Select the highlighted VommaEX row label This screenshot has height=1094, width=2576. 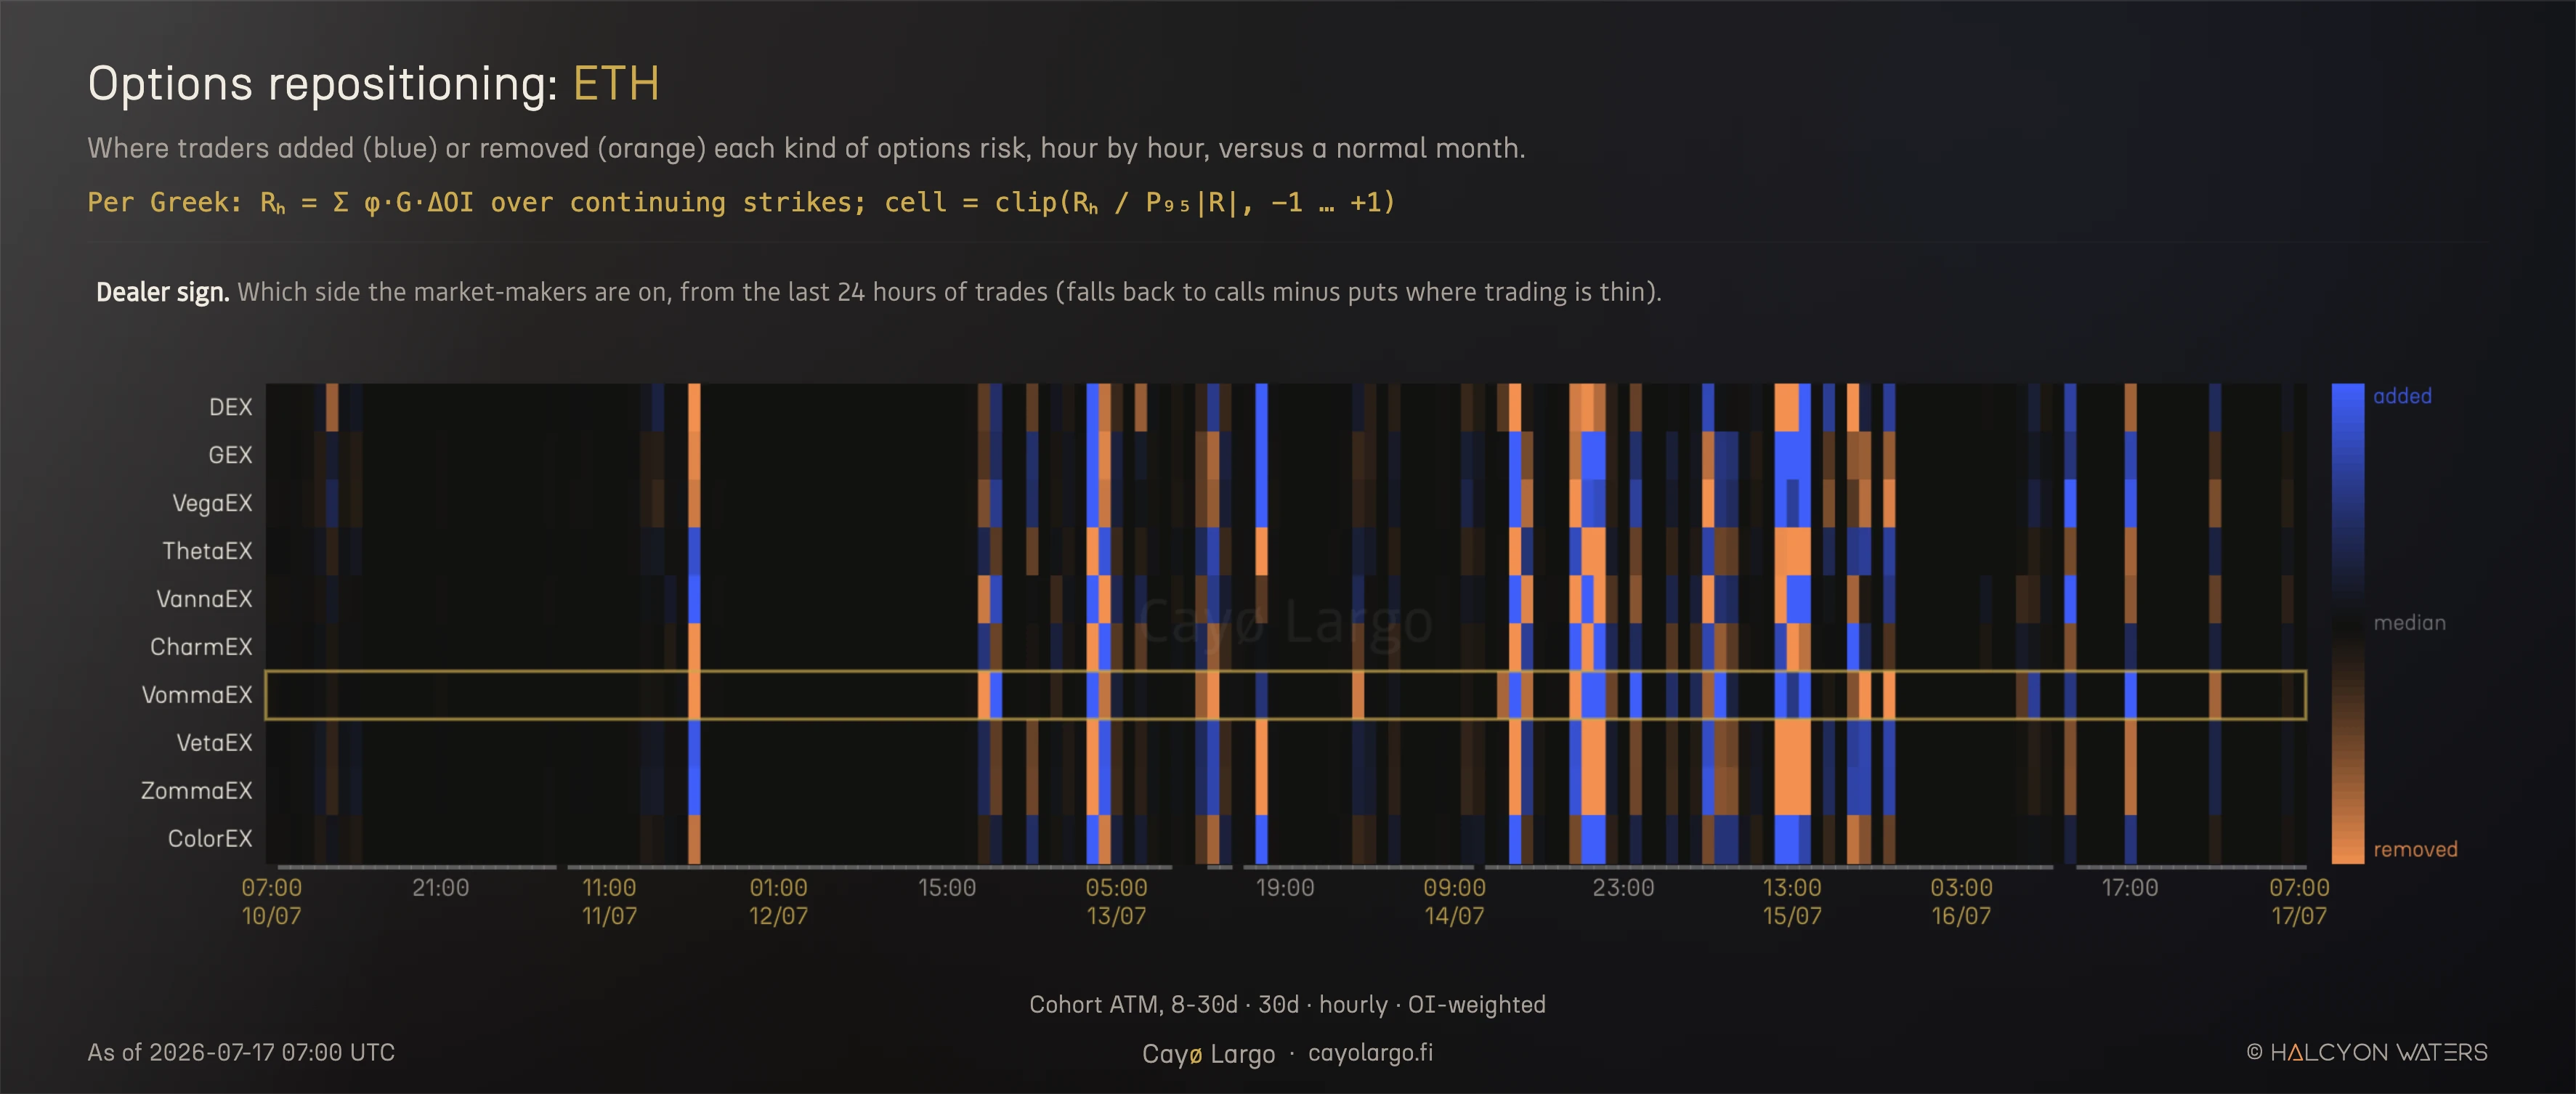tap(196, 695)
